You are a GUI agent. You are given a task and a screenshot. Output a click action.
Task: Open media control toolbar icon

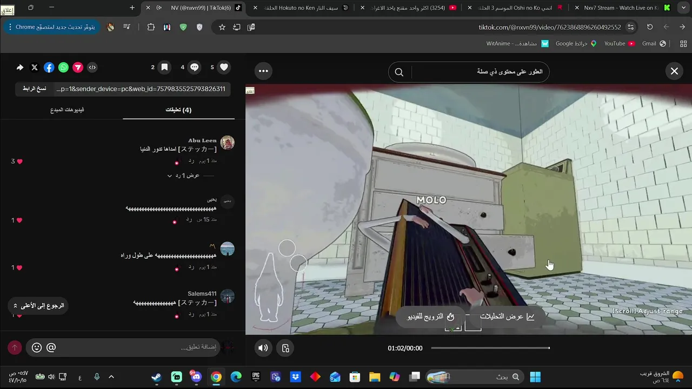click(x=127, y=27)
